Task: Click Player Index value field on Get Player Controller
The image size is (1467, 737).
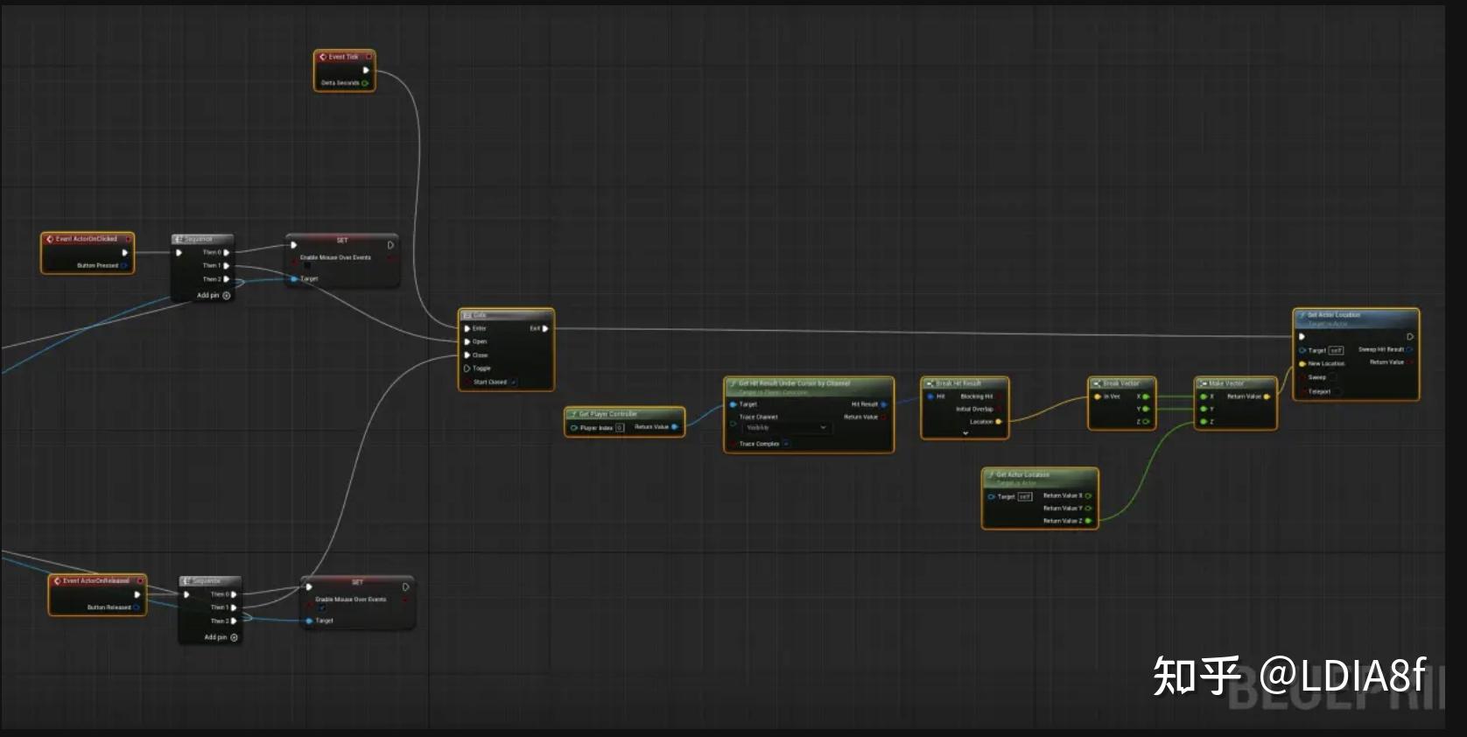Action: pyautogui.click(x=620, y=428)
